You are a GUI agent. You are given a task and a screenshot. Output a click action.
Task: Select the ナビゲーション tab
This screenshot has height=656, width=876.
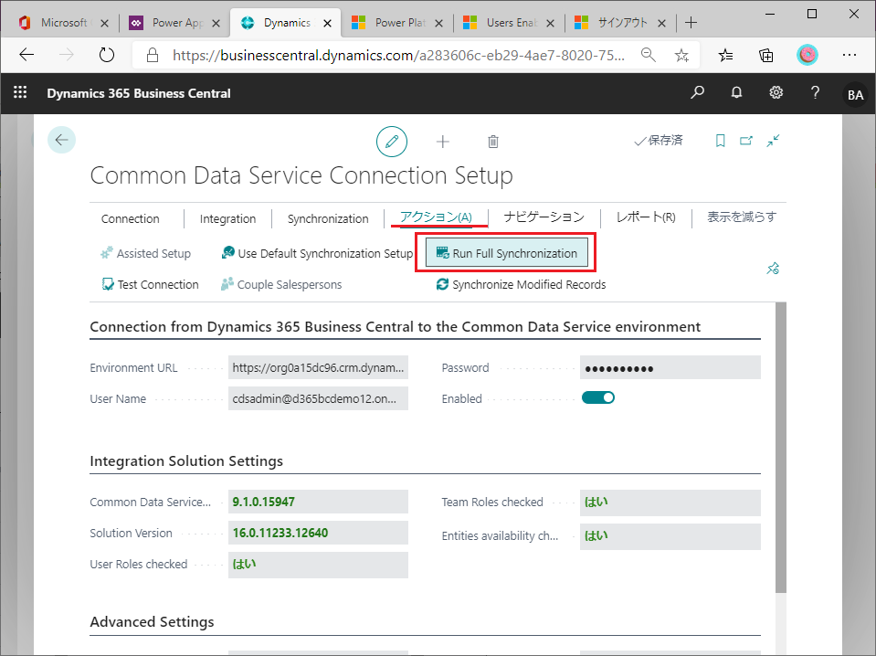pyautogui.click(x=544, y=217)
